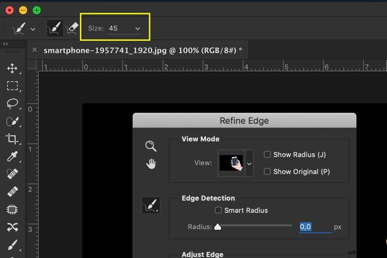
Task: Select the Crop tool
Action: tap(12, 139)
